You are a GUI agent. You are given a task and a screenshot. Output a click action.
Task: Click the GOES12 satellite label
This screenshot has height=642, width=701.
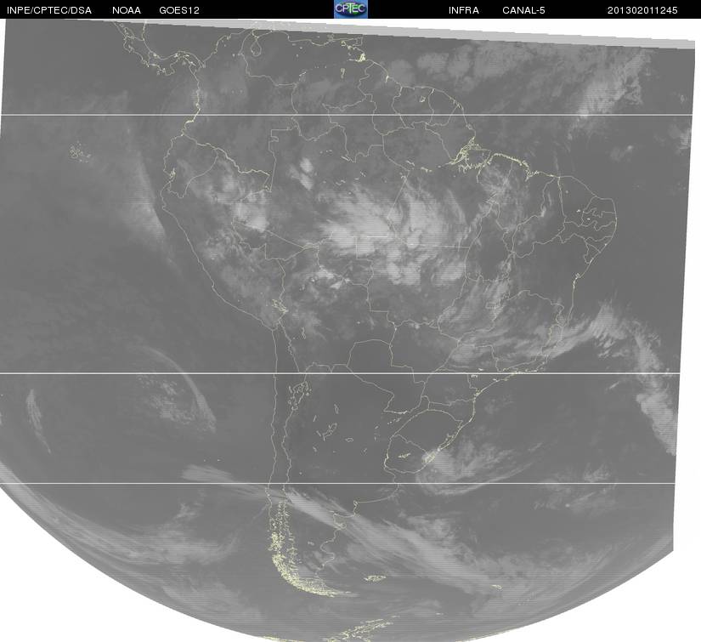click(179, 10)
